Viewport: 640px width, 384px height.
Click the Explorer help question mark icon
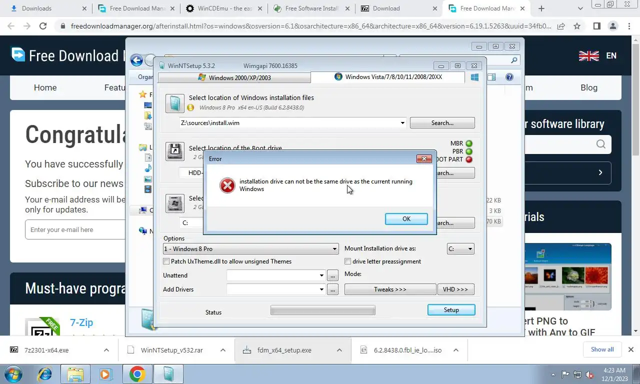pos(509,77)
